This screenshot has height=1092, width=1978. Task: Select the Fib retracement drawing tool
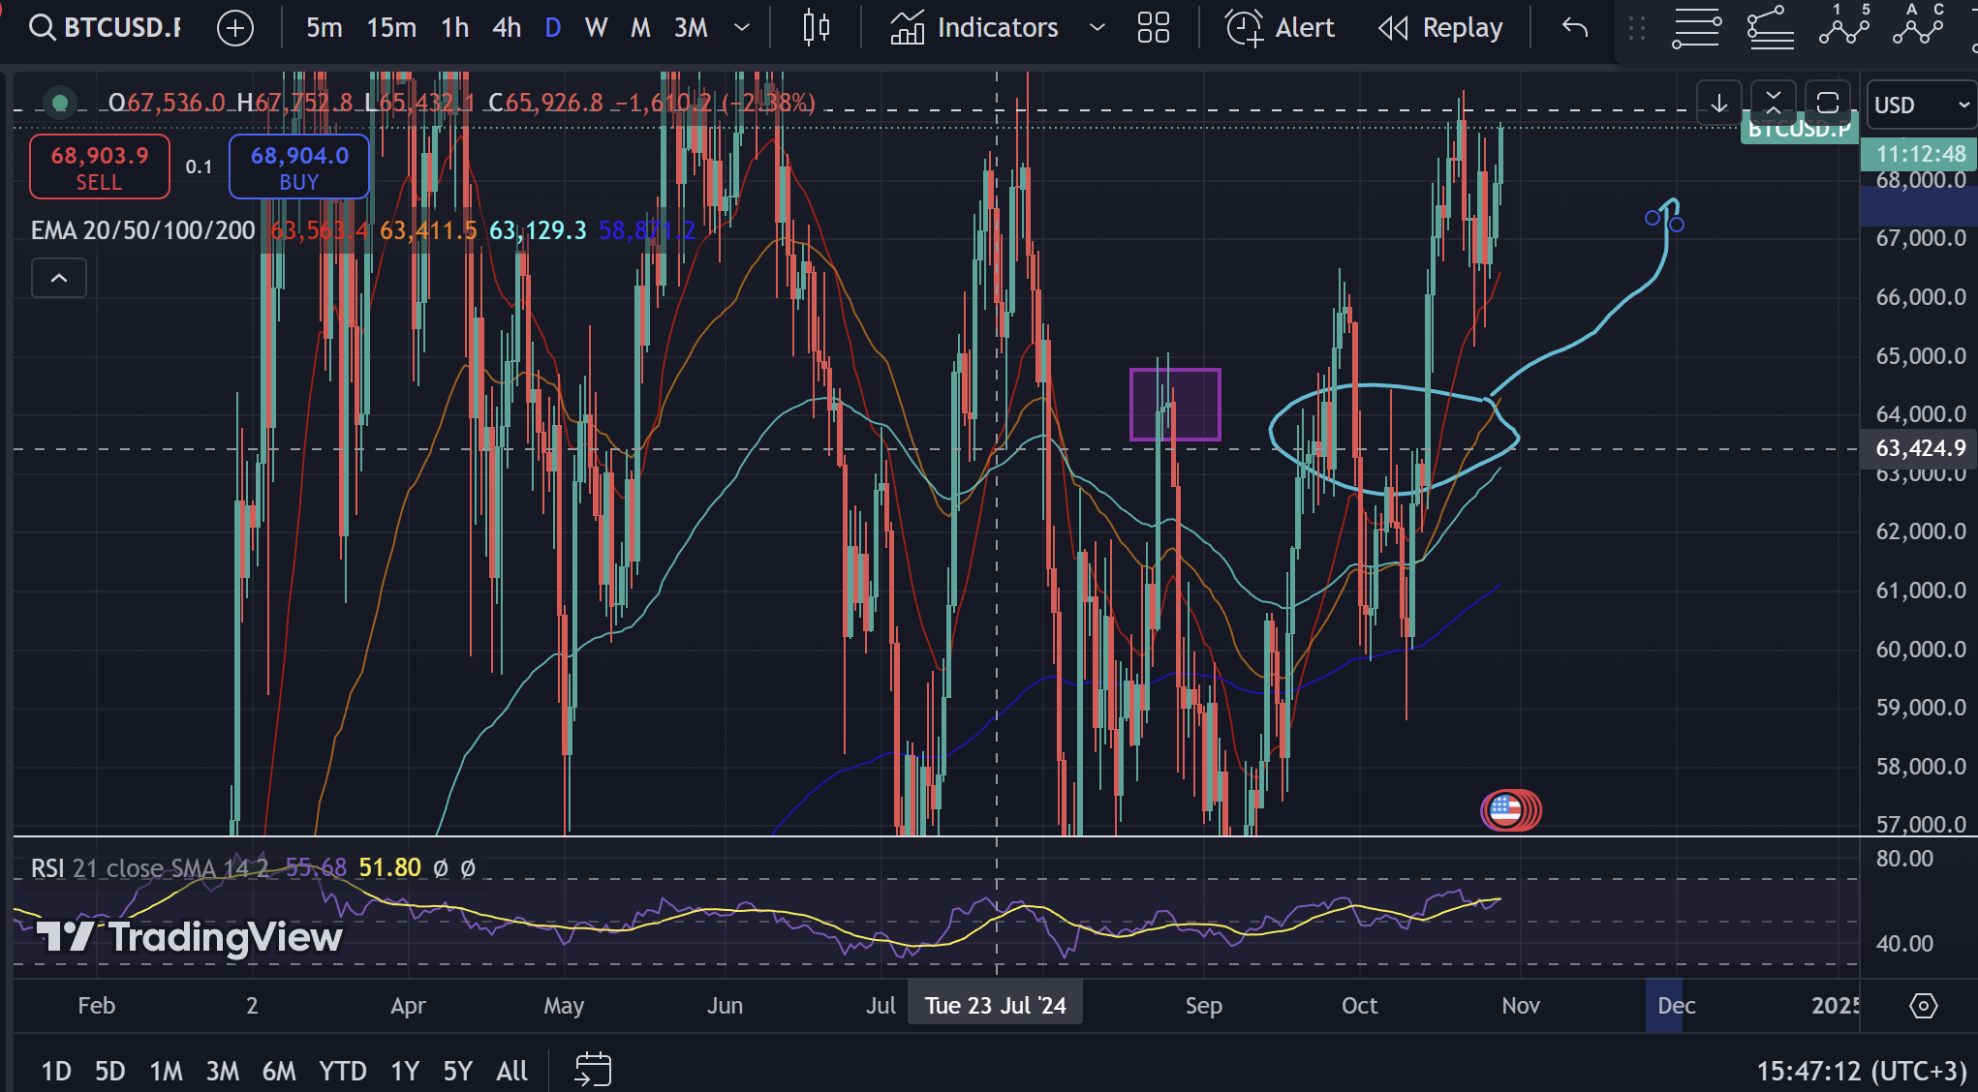tap(1697, 27)
